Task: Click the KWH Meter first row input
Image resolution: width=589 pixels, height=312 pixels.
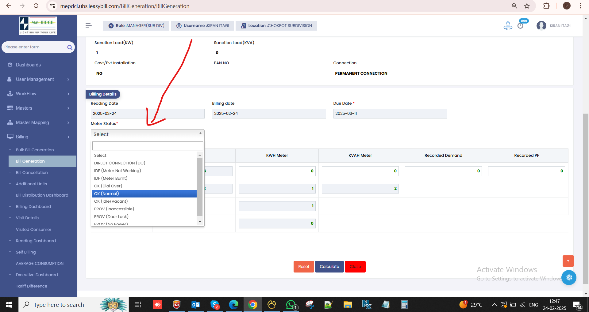Action: point(277,171)
